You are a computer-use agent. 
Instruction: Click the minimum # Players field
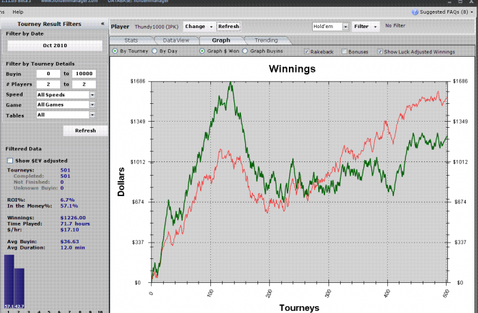point(48,84)
